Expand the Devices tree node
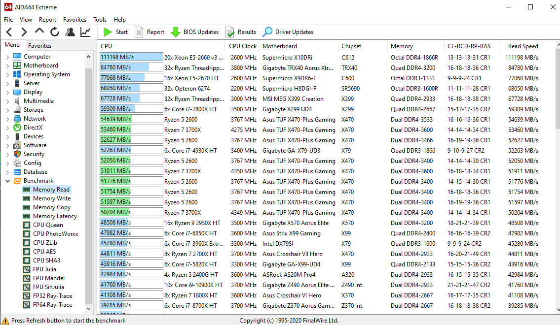Viewport: 560px width, 325px height. tap(7, 136)
